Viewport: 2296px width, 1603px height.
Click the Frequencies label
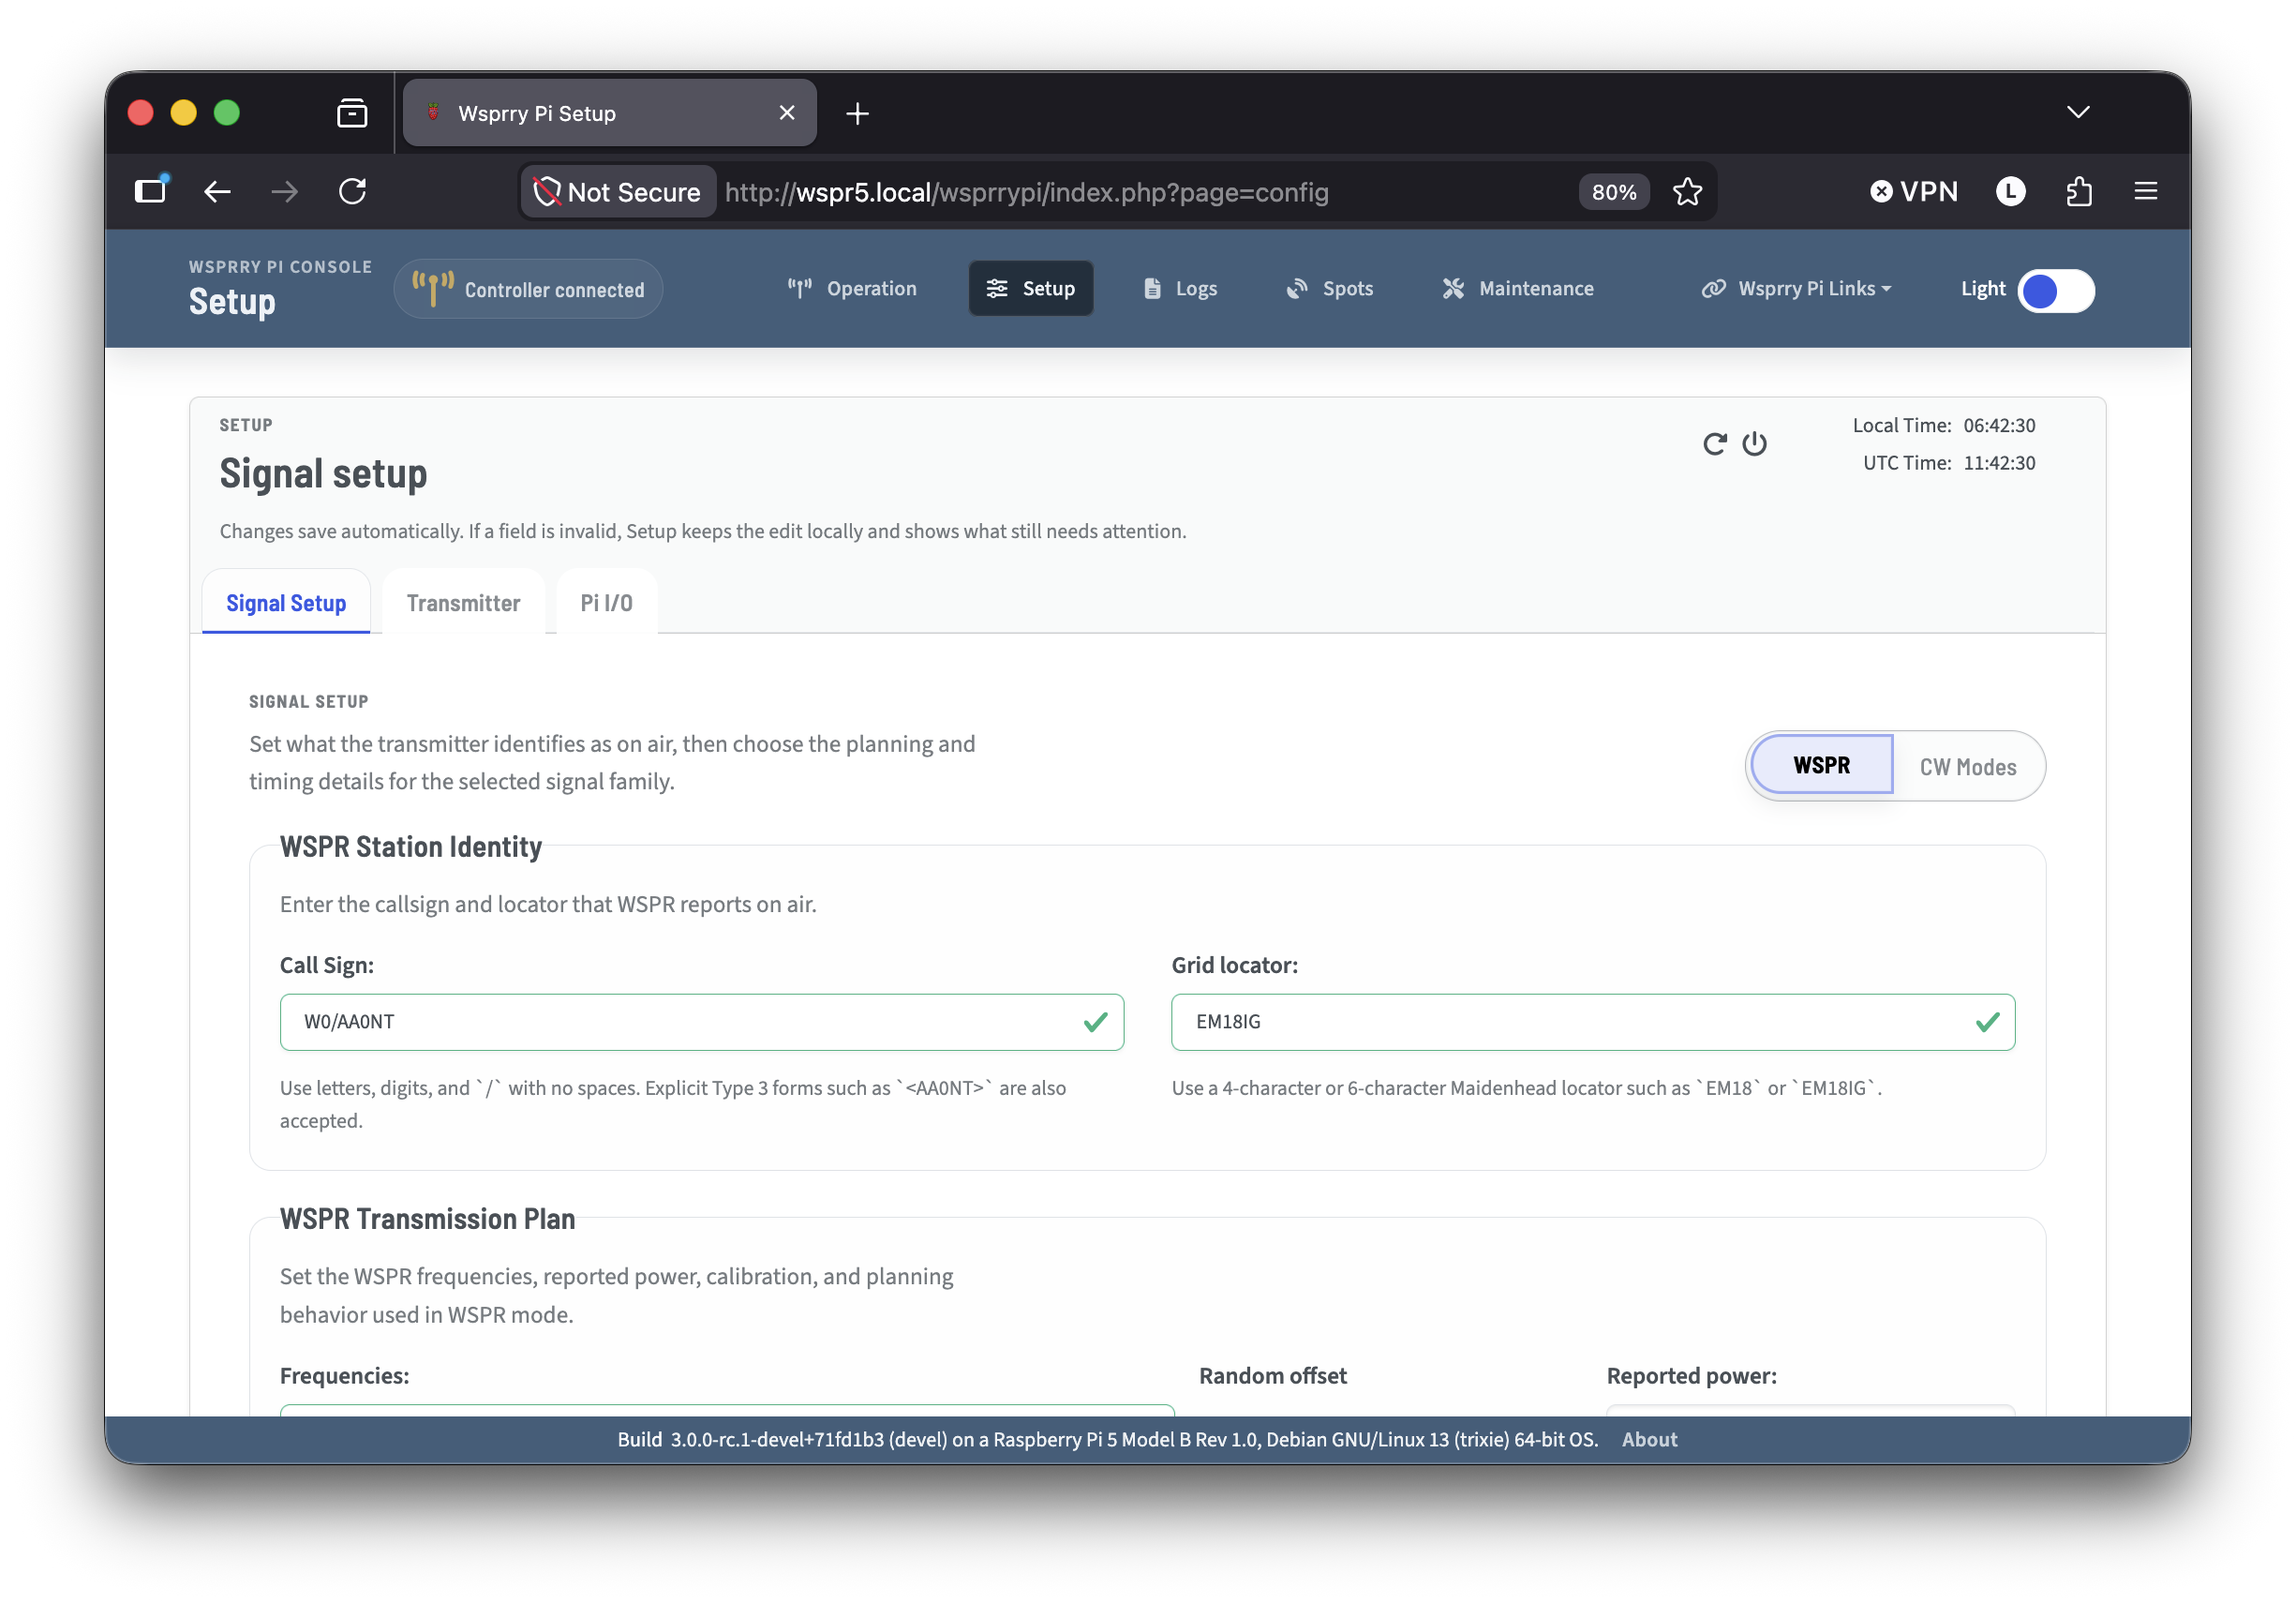(344, 1376)
